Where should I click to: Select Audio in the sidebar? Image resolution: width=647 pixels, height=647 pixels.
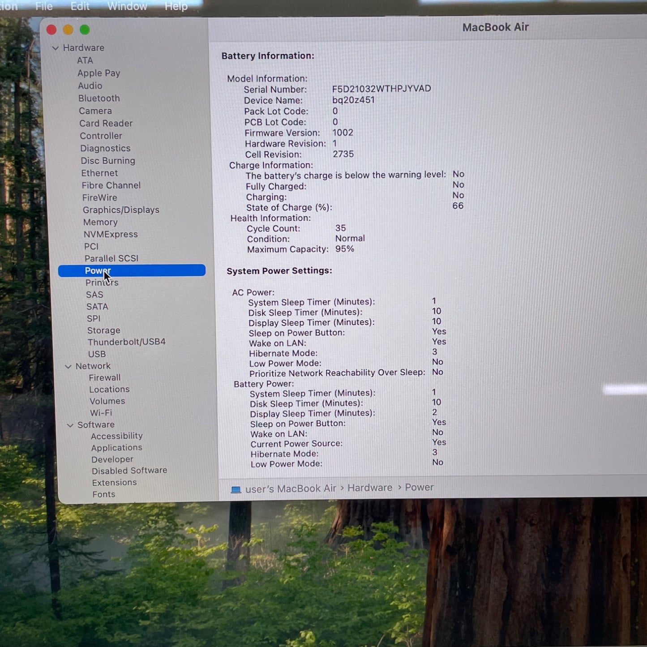(x=90, y=86)
